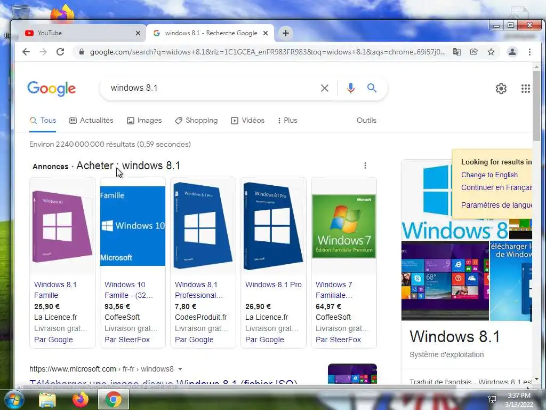This screenshot has width=546, height=410.
Task: Click the Windows 10 Famille image
Action: click(x=133, y=226)
